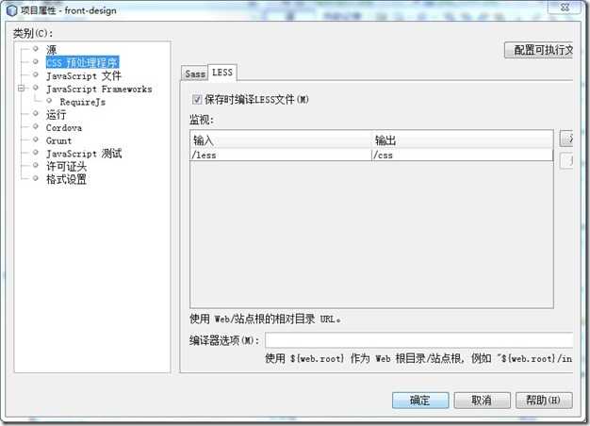Select the CSS 预处理程序 category
Screen dimensions: 590x426
point(82,62)
